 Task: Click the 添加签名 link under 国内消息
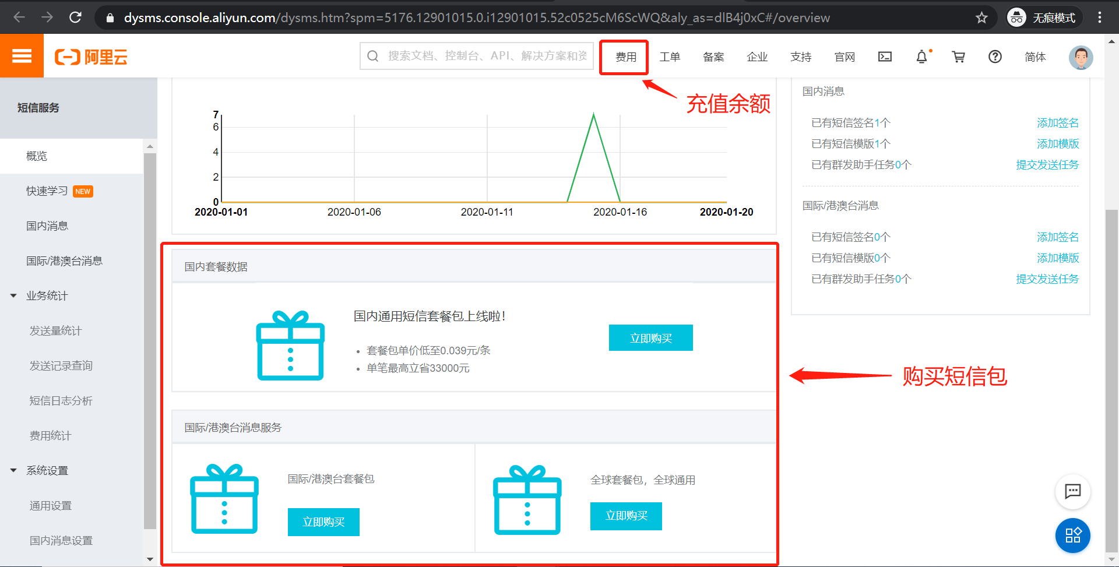(x=1057, y=122)
